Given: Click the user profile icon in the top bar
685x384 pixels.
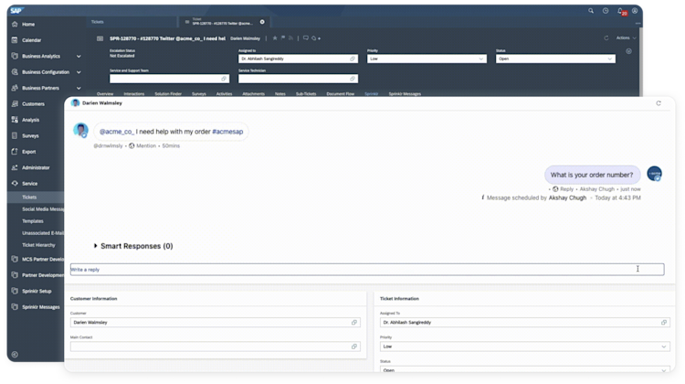Looking at the screenshot, I should [x=635, y=11].
